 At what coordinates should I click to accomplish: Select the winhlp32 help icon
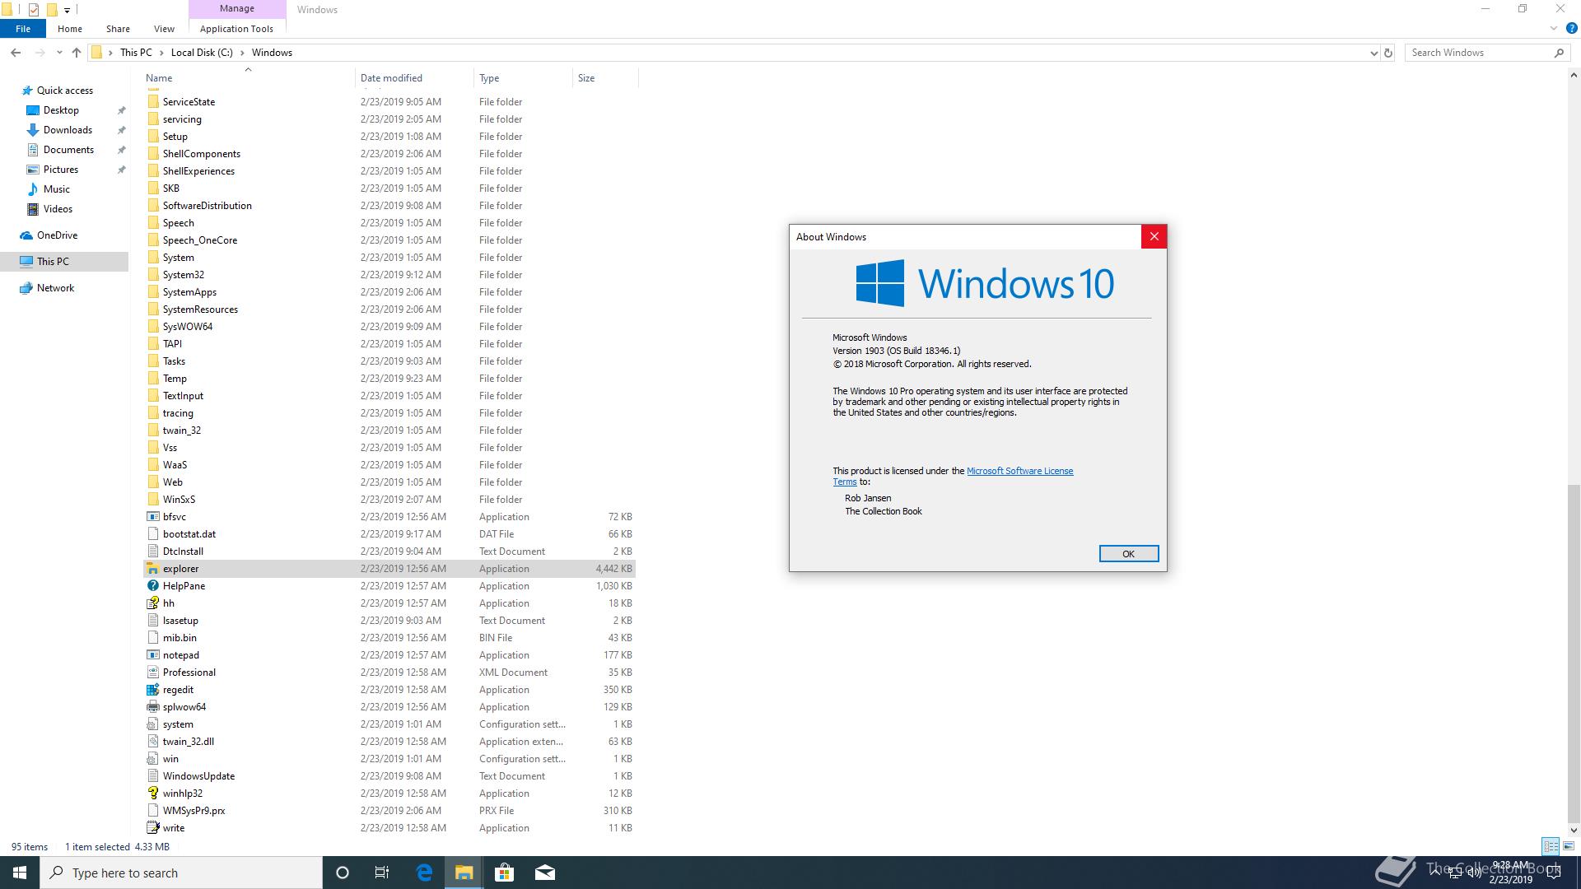(x=152, y=794)
